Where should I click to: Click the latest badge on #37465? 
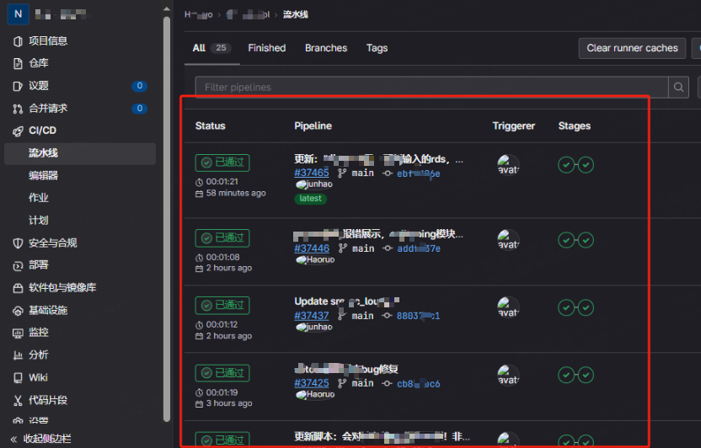click(x=310, y=199)
